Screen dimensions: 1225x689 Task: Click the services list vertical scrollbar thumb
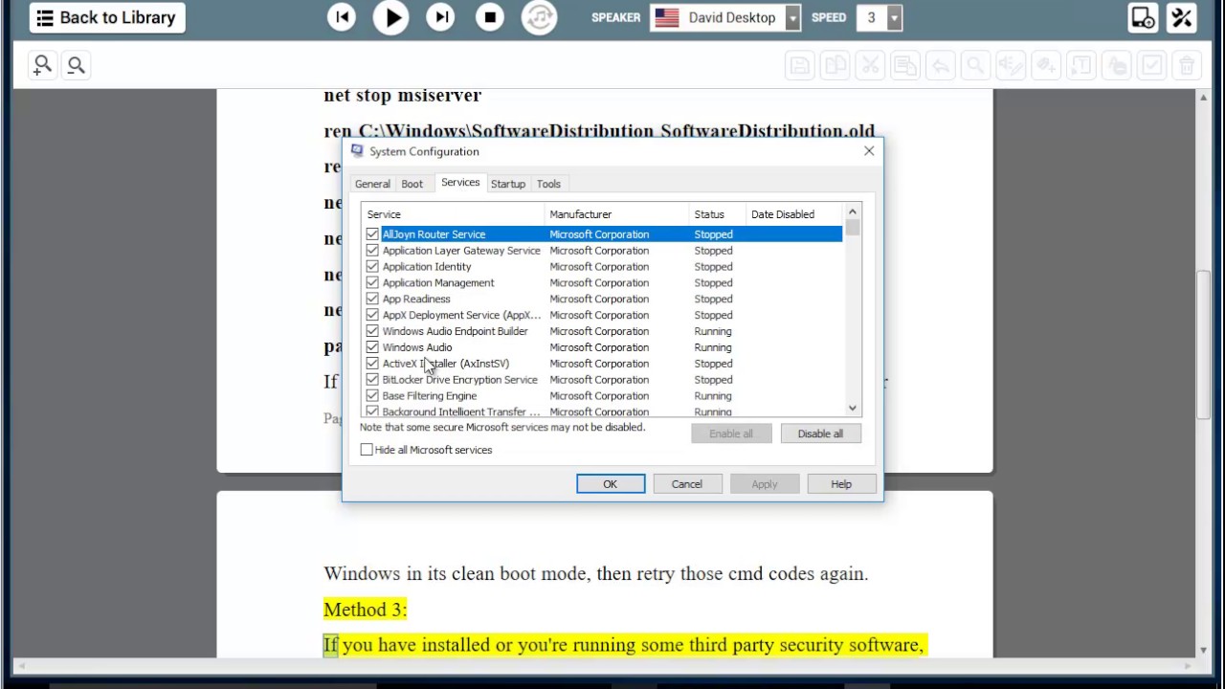(x=853, y=228)
